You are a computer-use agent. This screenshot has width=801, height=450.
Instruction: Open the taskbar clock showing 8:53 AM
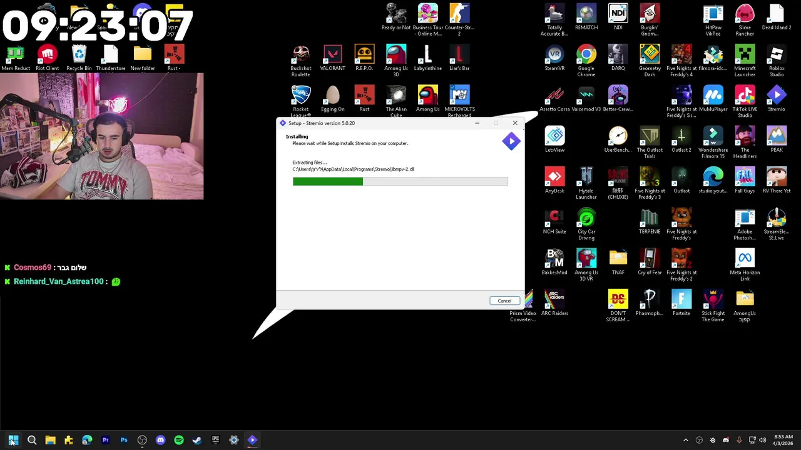pos(783,440)
